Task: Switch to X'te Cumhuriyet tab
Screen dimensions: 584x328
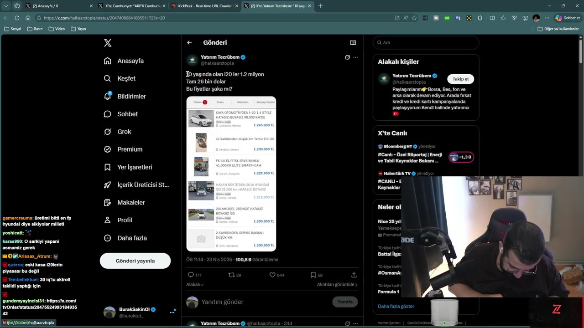Action: coord(132,6)
